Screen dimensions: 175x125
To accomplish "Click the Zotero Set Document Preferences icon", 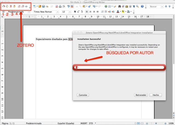I will coord(23,6).
